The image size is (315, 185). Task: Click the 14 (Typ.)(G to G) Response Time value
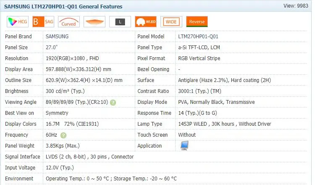point(197,113)
